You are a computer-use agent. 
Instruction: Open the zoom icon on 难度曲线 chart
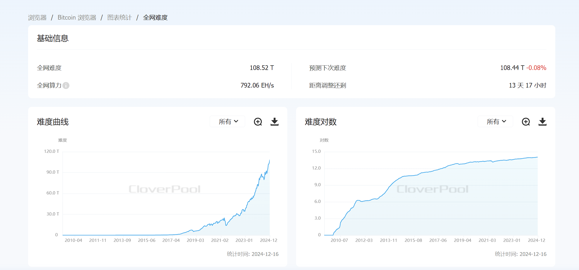[257, 121]
